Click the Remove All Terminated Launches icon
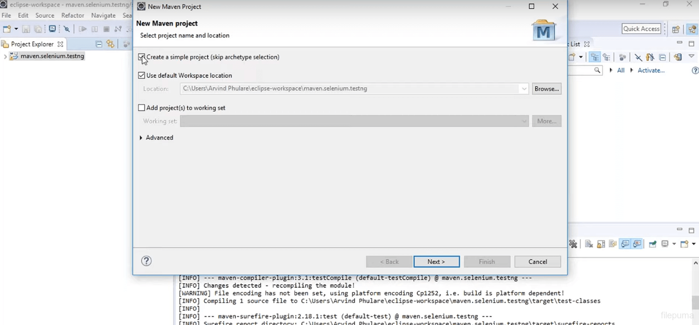The height and width of the screenshot is (325, 699). pos(573,244)
